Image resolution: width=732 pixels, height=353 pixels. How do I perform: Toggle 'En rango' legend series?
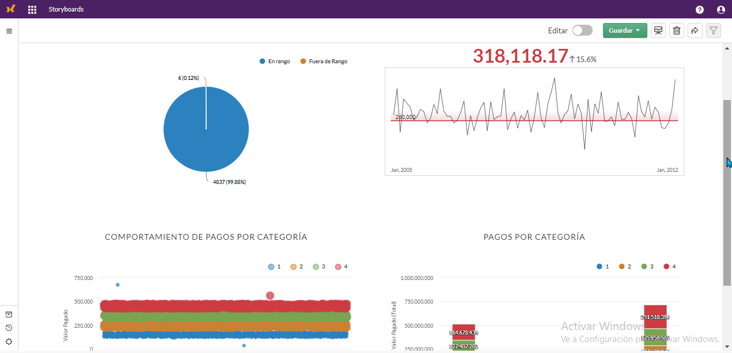[x=275, y=61]
